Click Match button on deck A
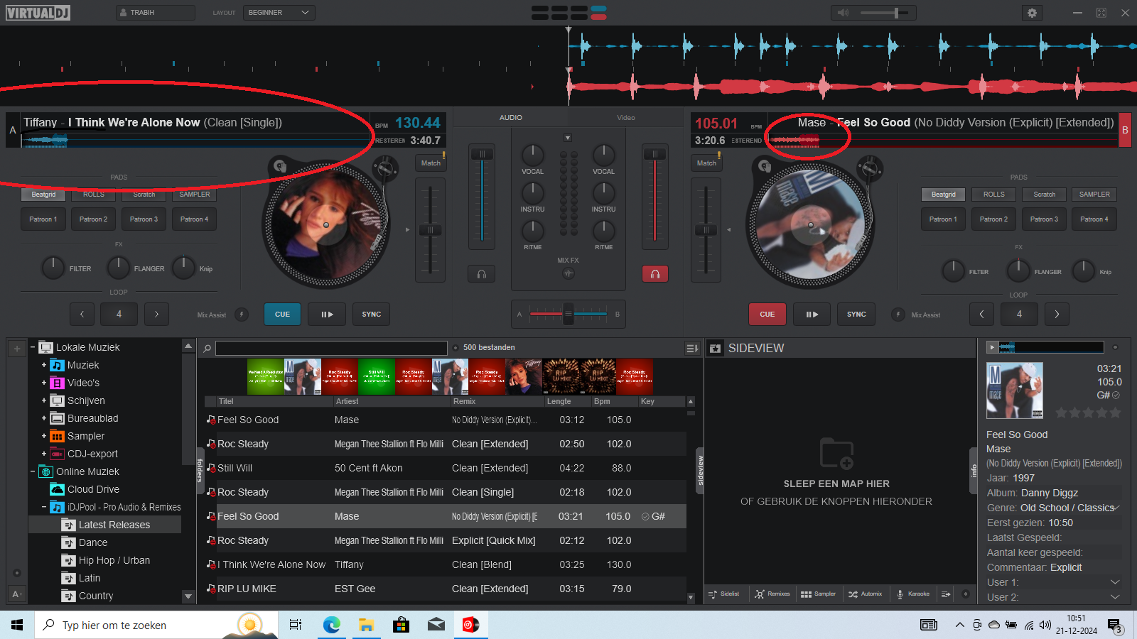Screen dimensions: 1137x639 [x=431, y=163]
